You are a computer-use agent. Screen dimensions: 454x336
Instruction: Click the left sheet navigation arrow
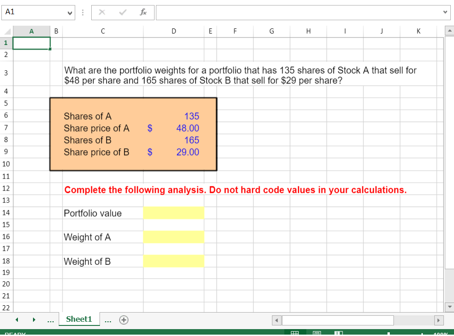[x=17, y=319]
